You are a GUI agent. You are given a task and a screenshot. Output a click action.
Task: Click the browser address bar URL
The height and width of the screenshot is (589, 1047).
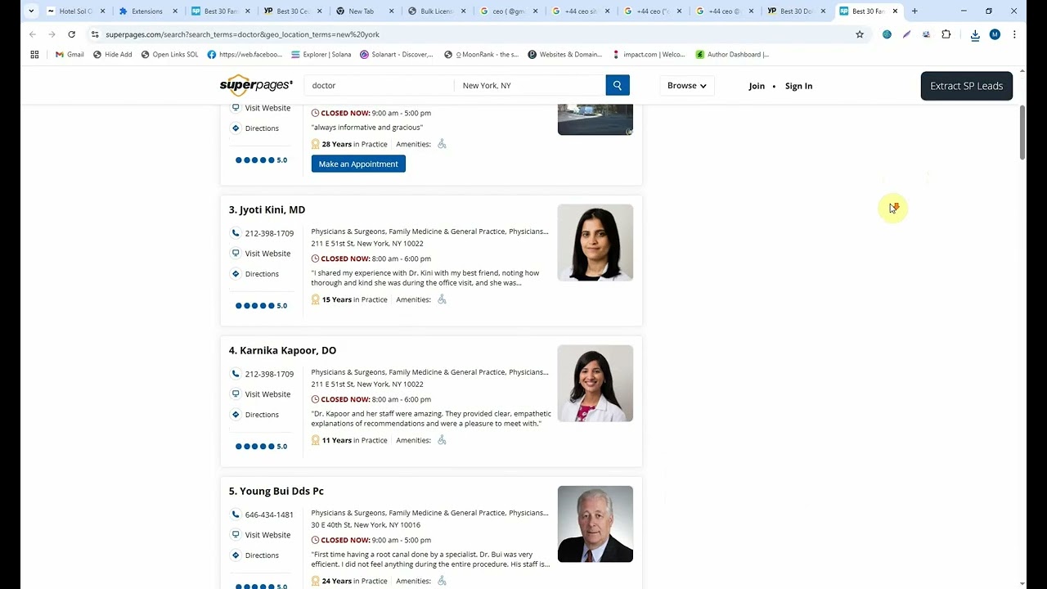242,34
